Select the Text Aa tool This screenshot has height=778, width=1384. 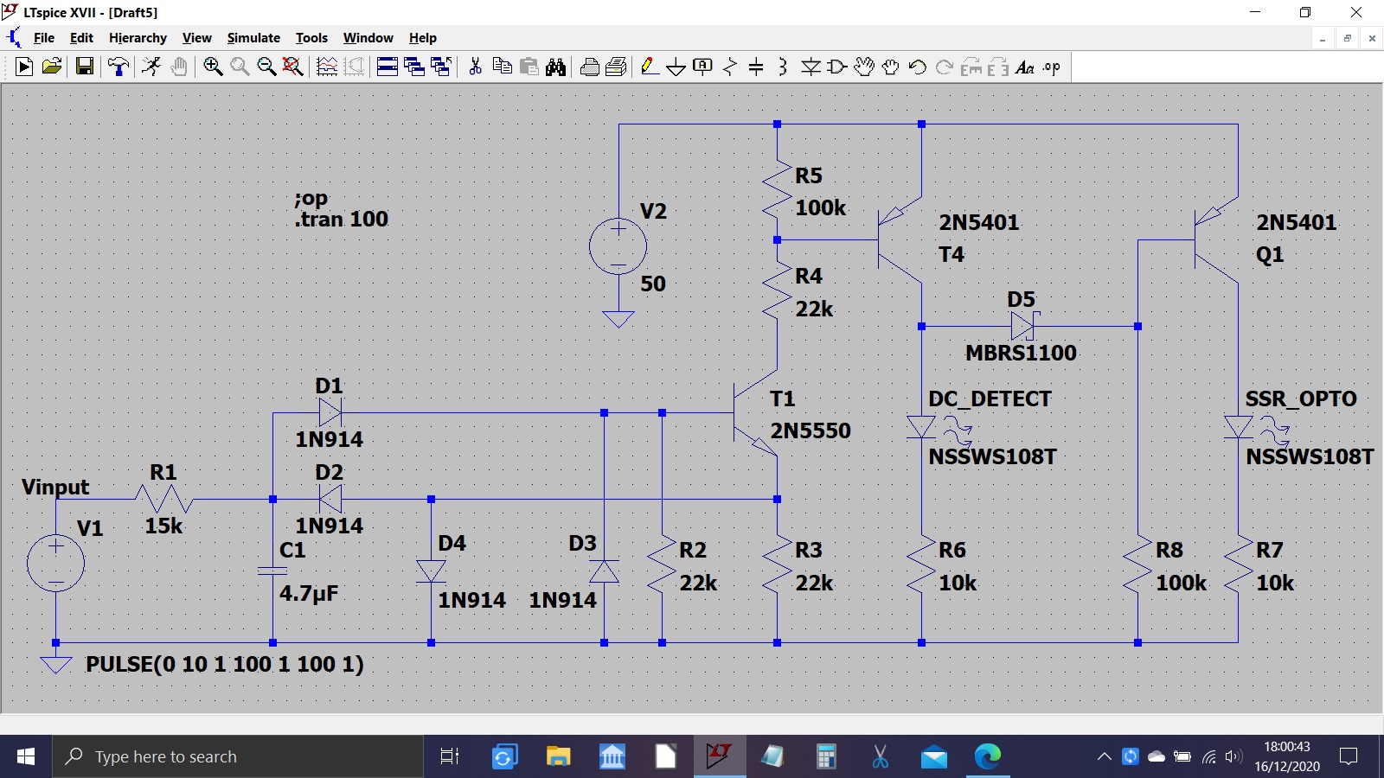coord(1025,67)
